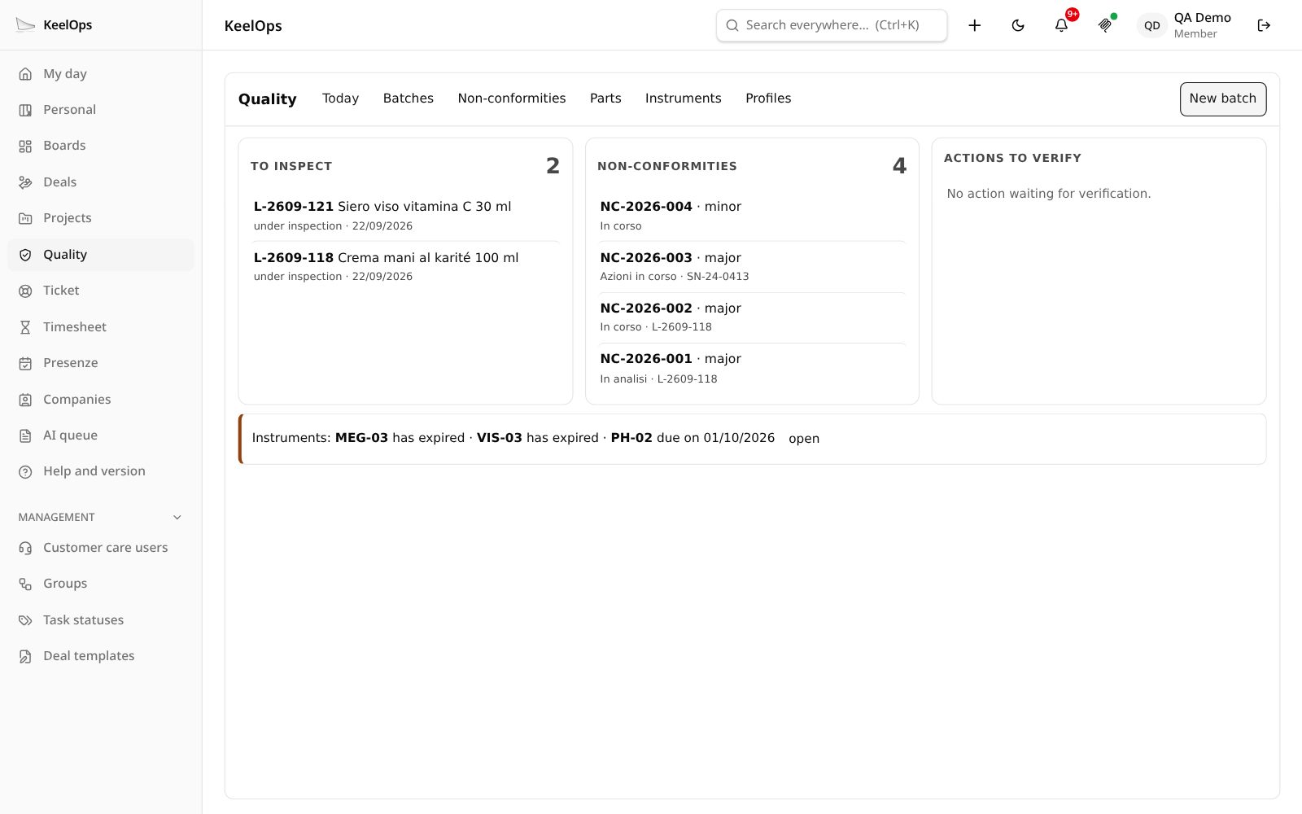The height and width of the screenshot is (814, 1302).
Task: Click the logout icon
Action: click(1264, 25)
